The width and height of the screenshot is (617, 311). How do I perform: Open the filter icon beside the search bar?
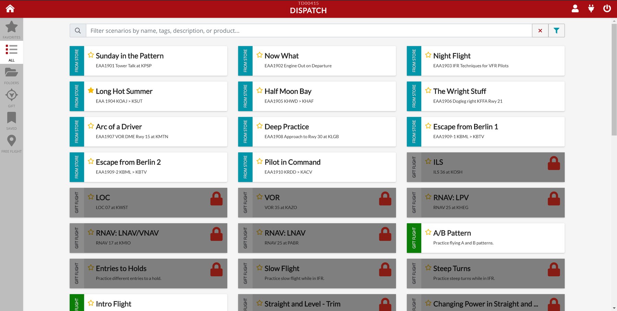556,31
